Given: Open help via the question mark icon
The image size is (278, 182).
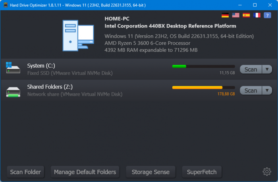Looking at the screenshot, I should 268,15.
